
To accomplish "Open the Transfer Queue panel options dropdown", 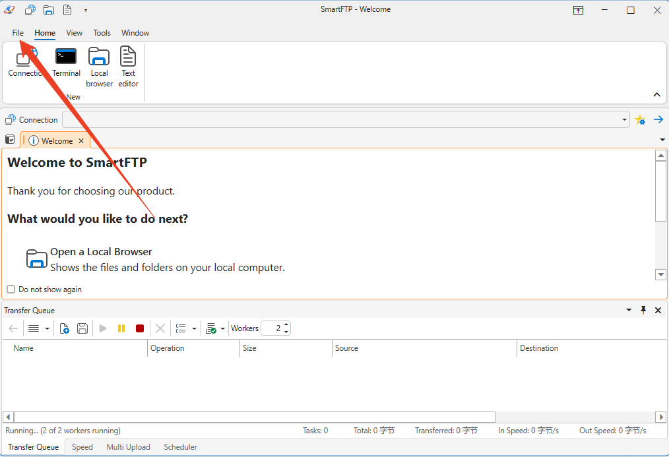I will pyautogui.click(x=629, y=310).
